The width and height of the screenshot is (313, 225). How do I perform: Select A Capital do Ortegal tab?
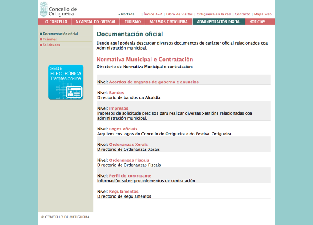[96, 22]
